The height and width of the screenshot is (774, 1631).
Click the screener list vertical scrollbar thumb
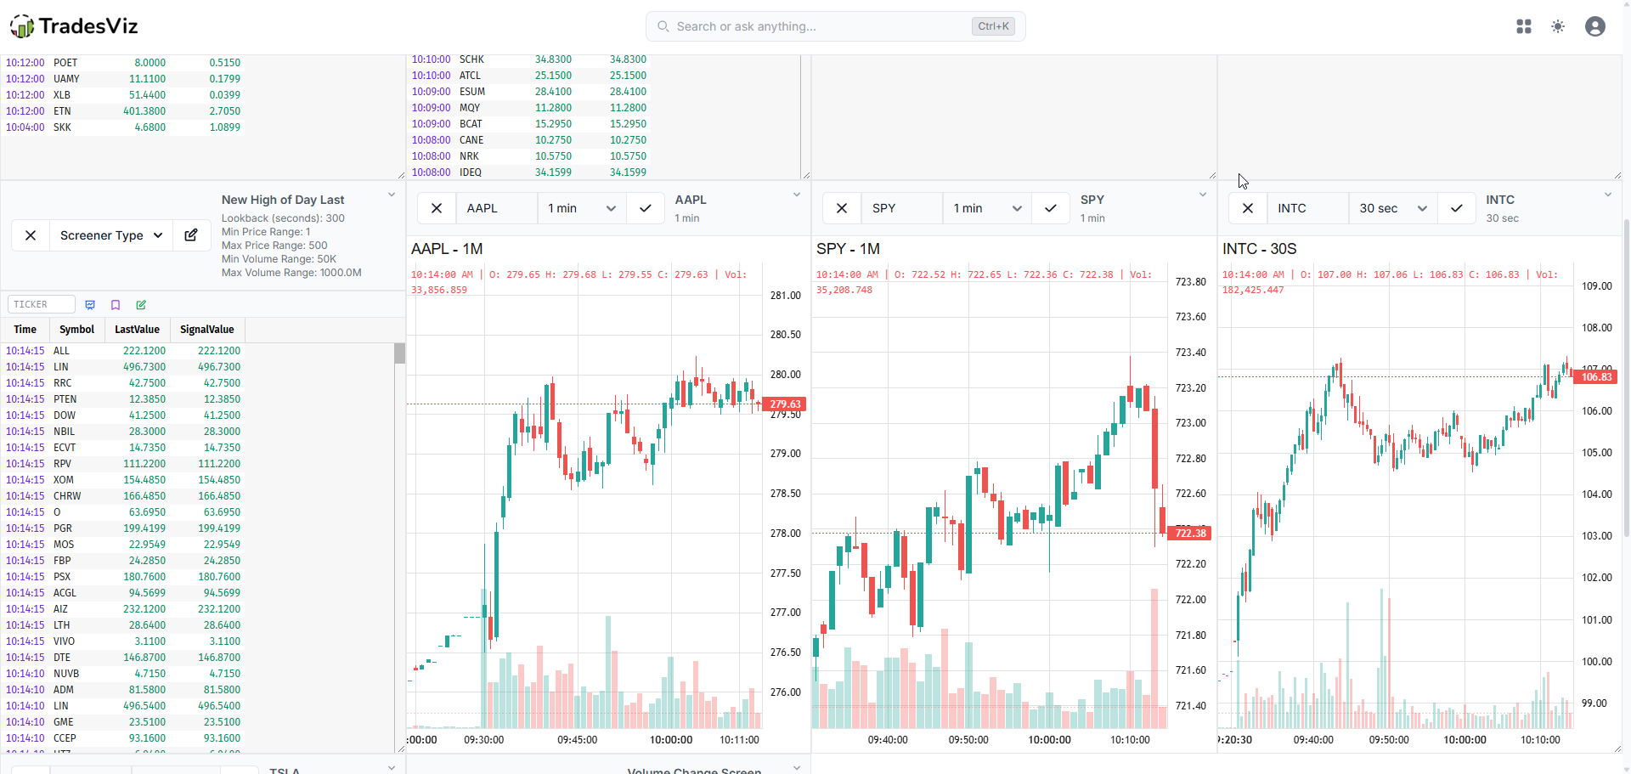point(399,353)
